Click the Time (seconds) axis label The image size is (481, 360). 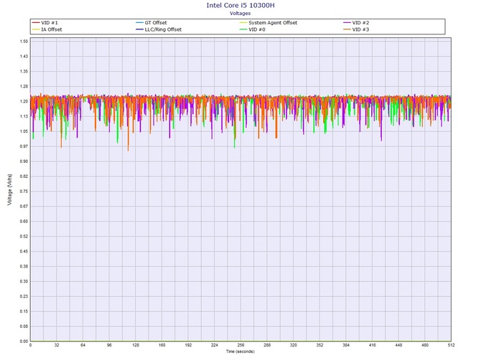coord(240,351)
